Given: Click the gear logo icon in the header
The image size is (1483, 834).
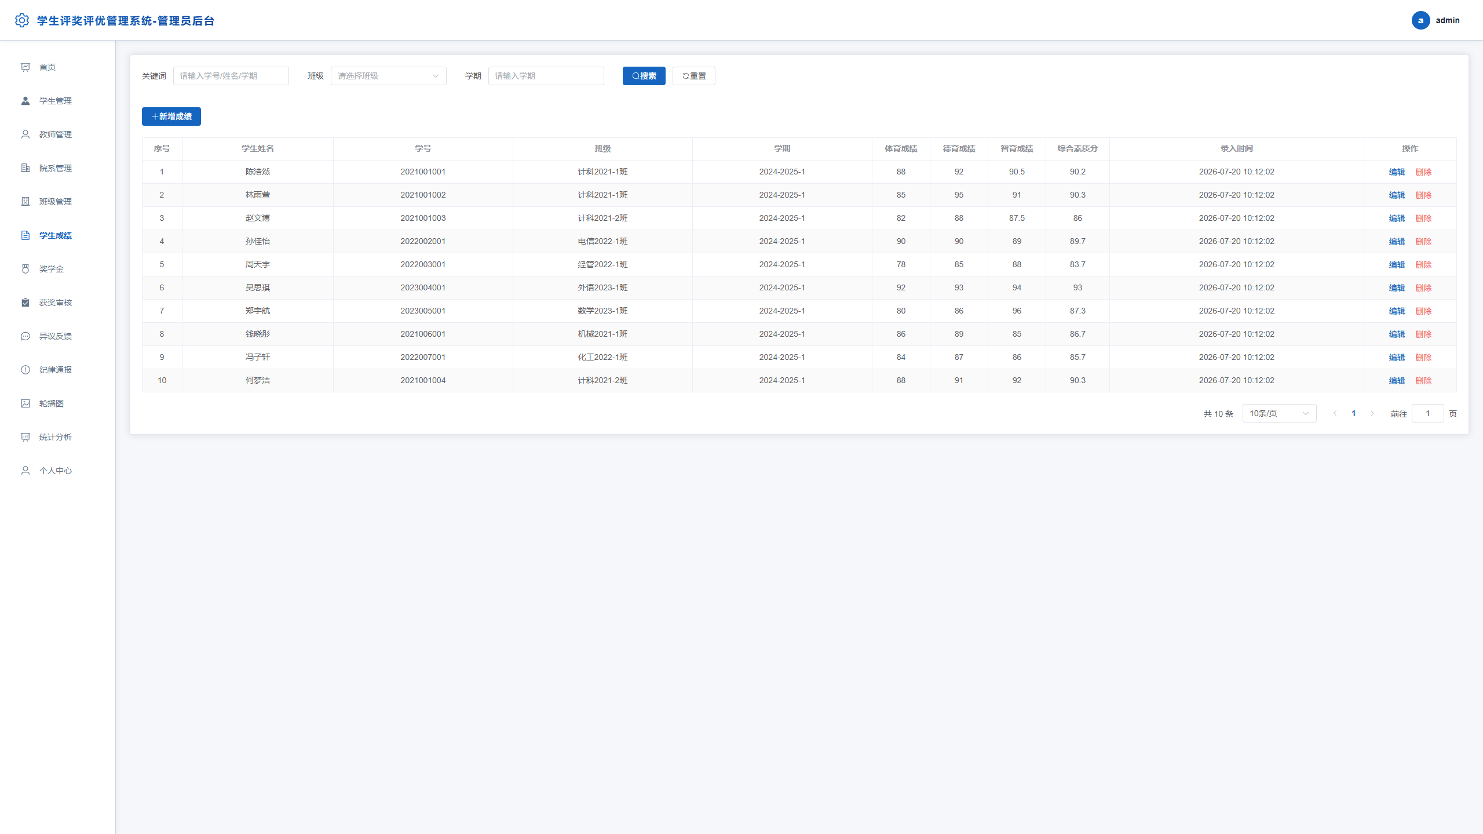Looking at the screenshot, I should click(x=22, y=20).
